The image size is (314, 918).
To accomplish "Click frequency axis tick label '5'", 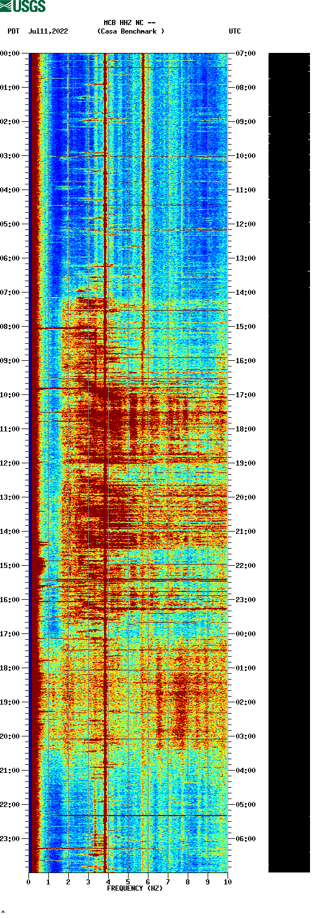I will (128, 882).
